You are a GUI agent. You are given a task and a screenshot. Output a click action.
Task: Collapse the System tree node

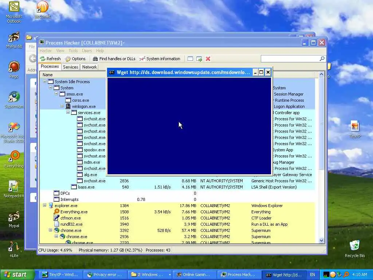tap(50, 87)
